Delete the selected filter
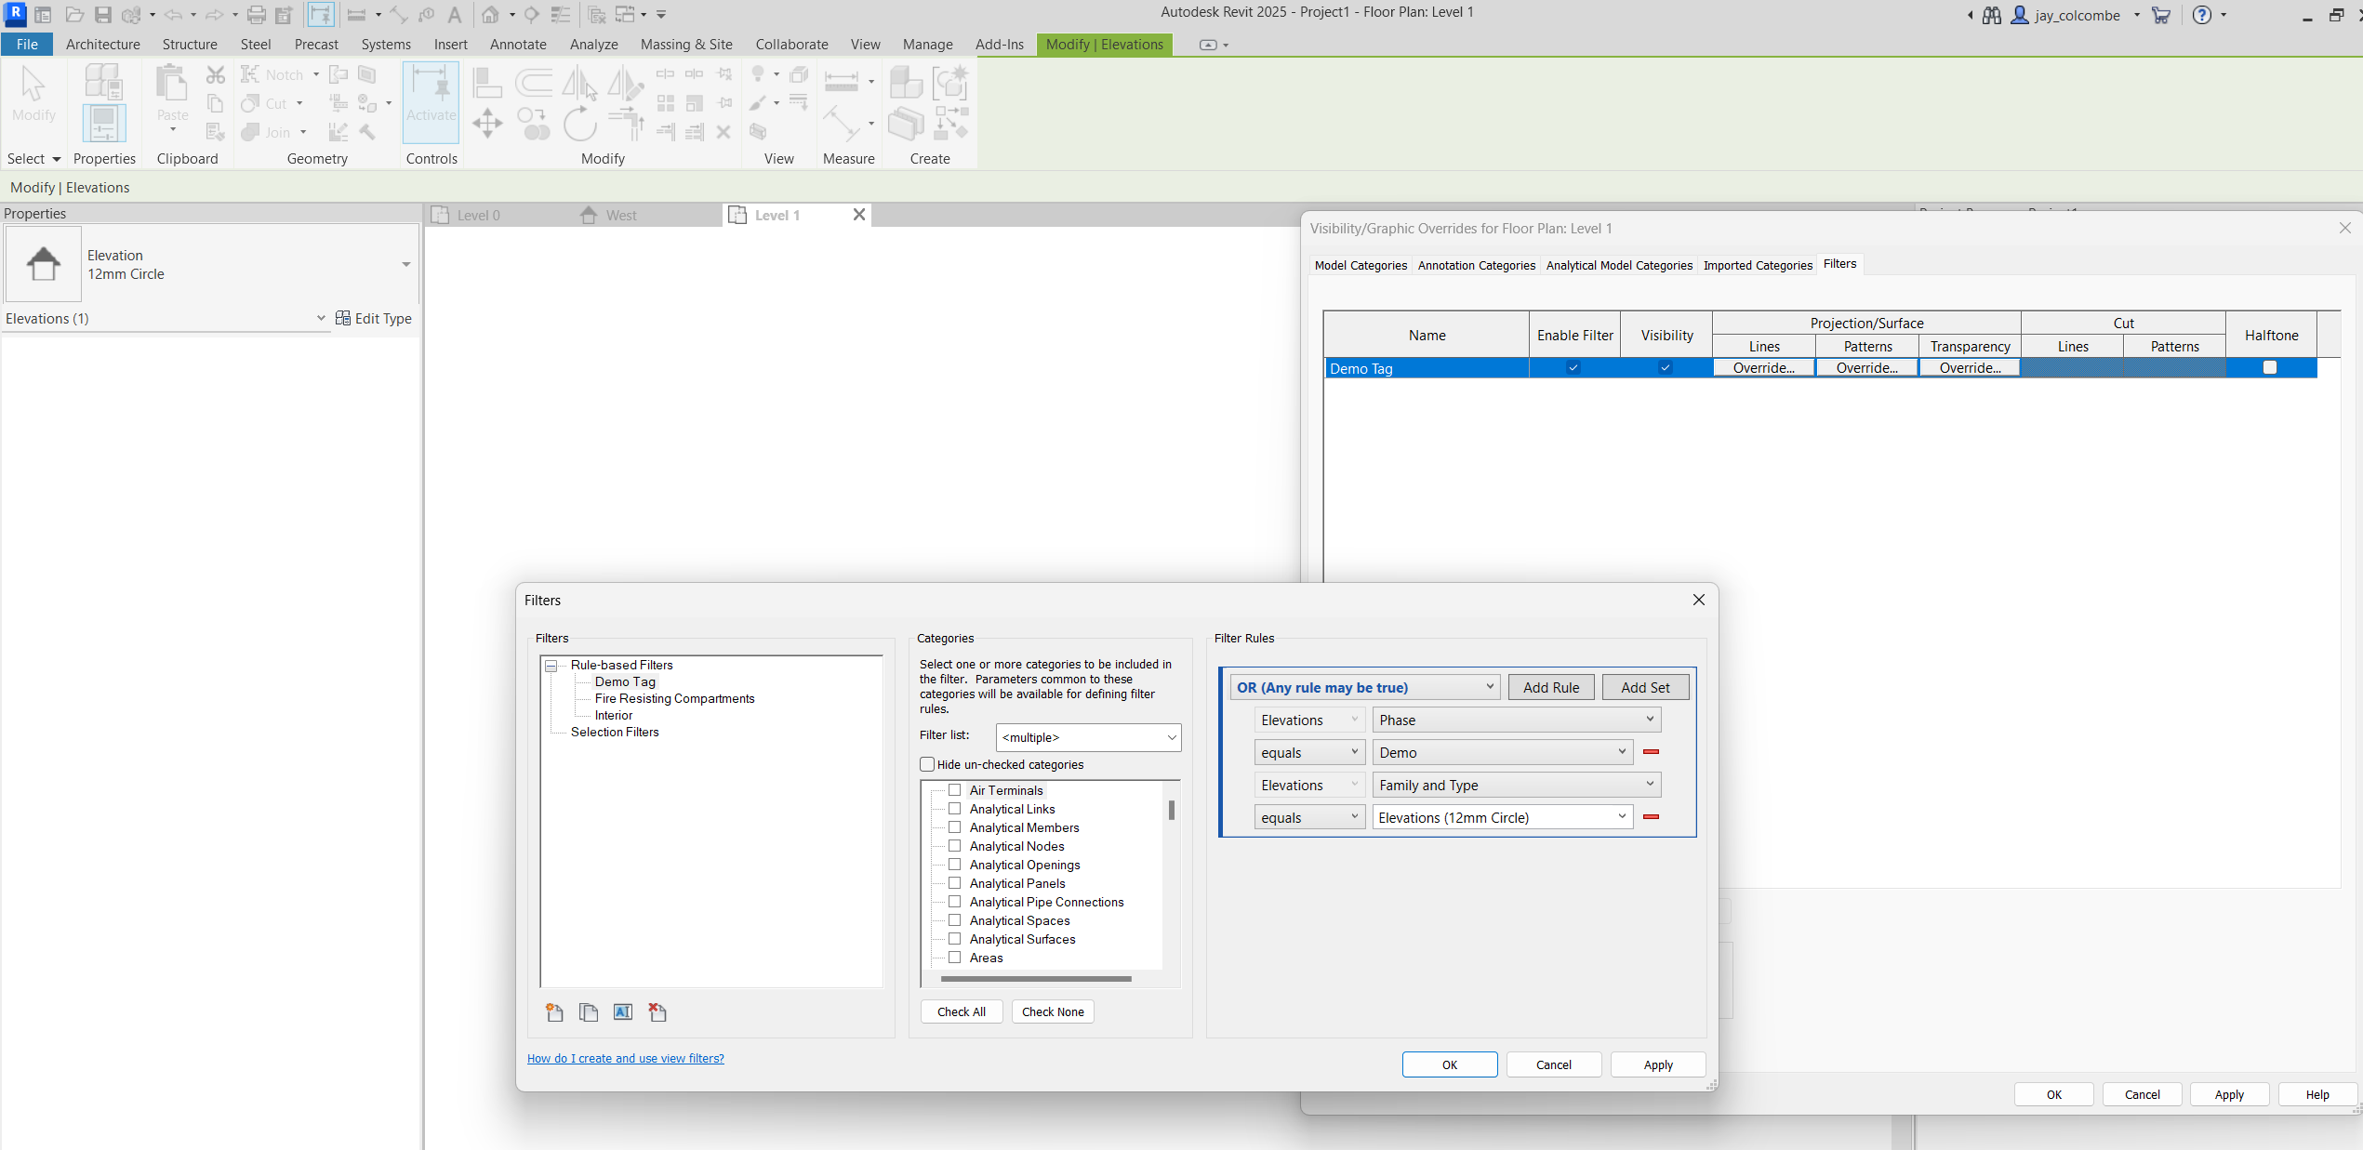Image resolution: width=2363 pixels, height=1150 pixels. coord(657,1011)
